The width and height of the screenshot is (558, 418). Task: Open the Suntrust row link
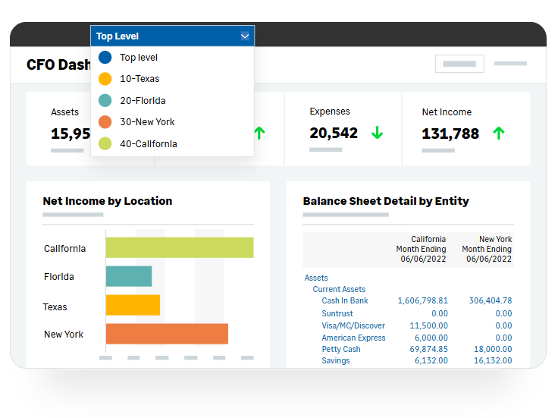(x=337, y=313)
